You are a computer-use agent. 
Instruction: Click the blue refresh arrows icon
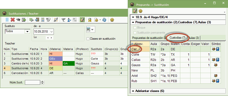click(104, 20)
